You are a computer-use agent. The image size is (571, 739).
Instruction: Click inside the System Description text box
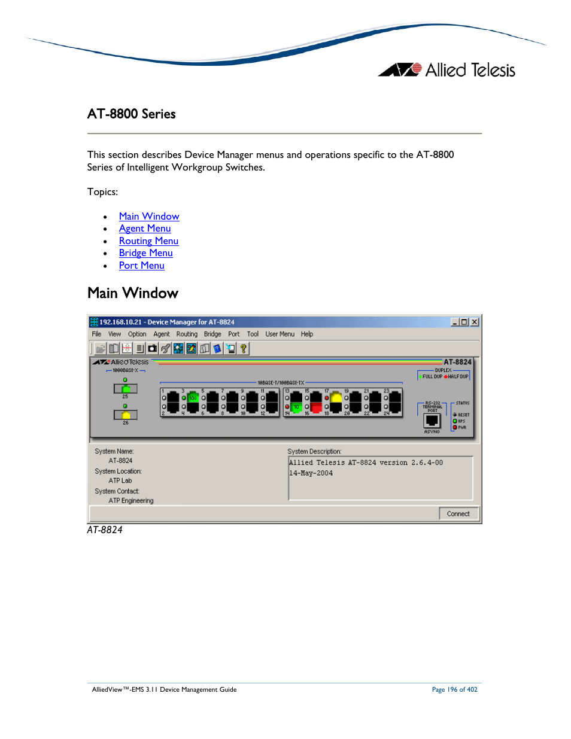(380, 478)
